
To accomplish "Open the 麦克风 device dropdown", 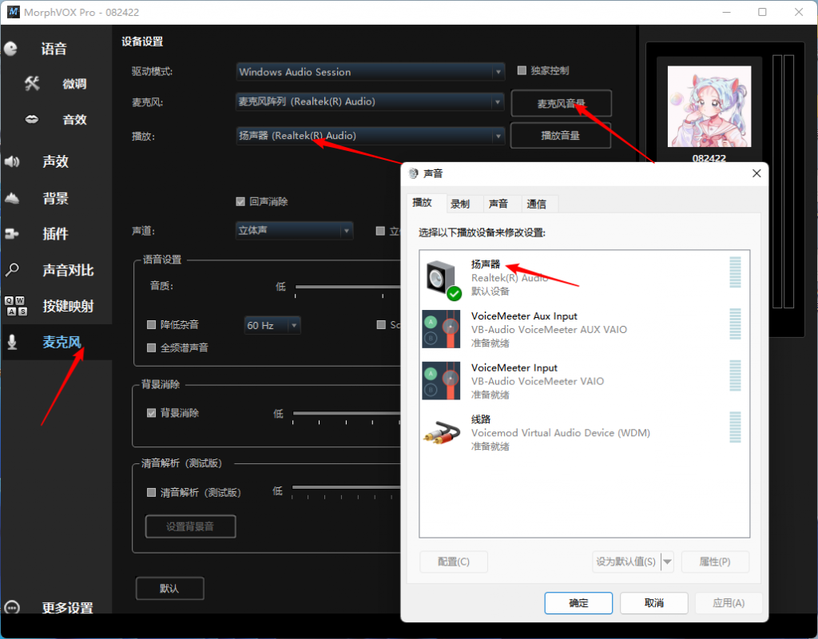I will tap(371, 101).
